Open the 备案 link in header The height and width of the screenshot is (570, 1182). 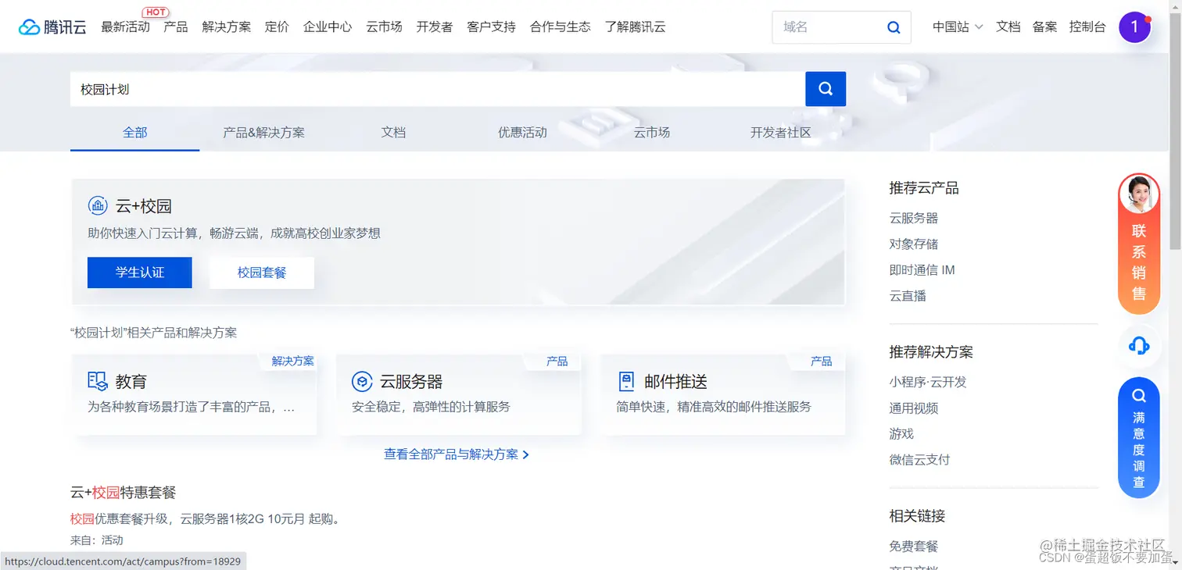click(x=1045, y=27)
